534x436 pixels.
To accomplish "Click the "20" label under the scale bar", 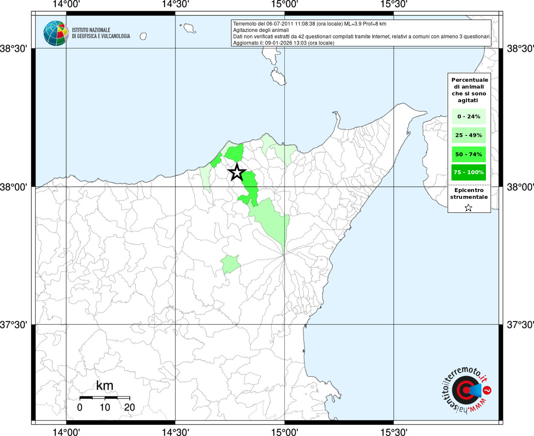I will (129, 407).
